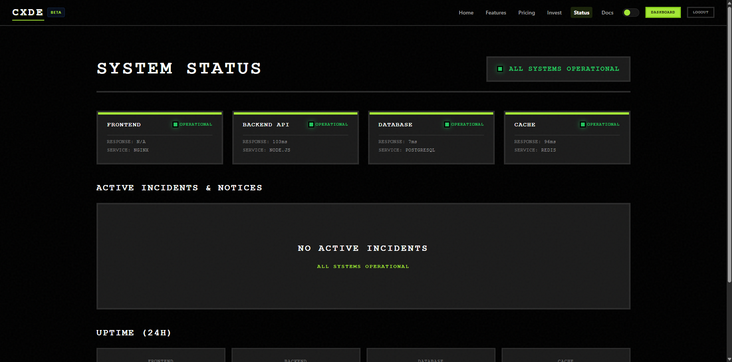Click the indicator inside ALL SYSTEMS OPERATIONAL banner
The height and width of the screenshot is (362, 732).
(500, 69)
